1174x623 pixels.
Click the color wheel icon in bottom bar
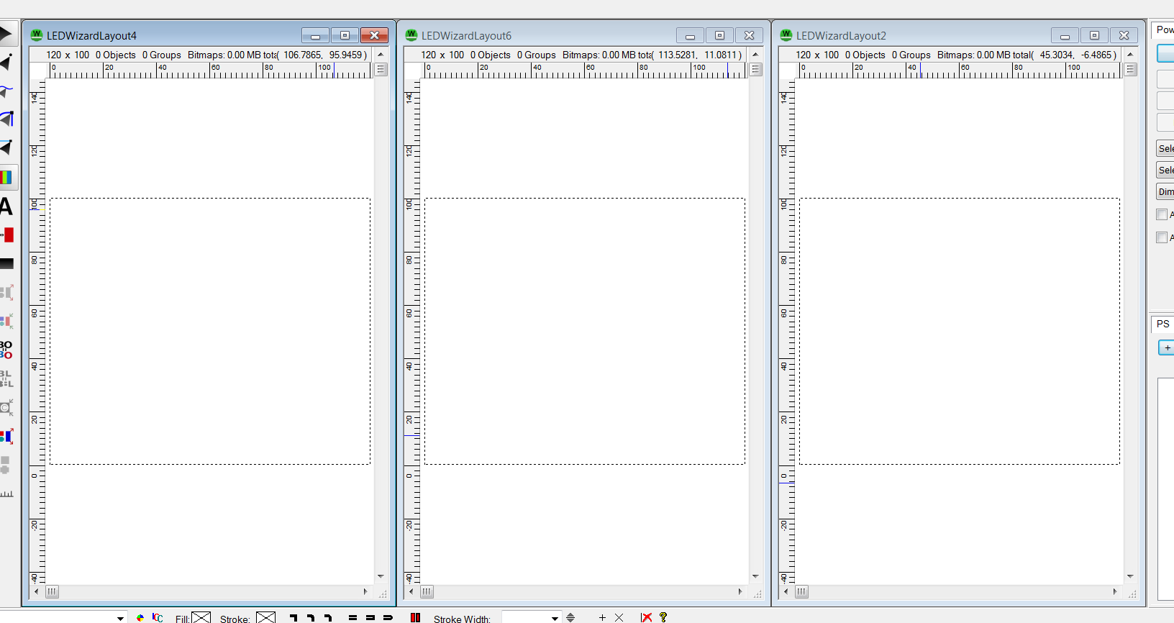point(140,618)
